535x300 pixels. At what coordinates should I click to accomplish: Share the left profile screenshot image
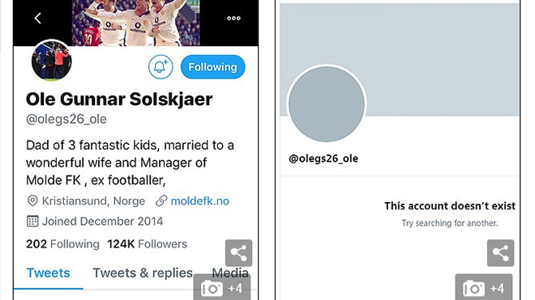tap(238, 253)
